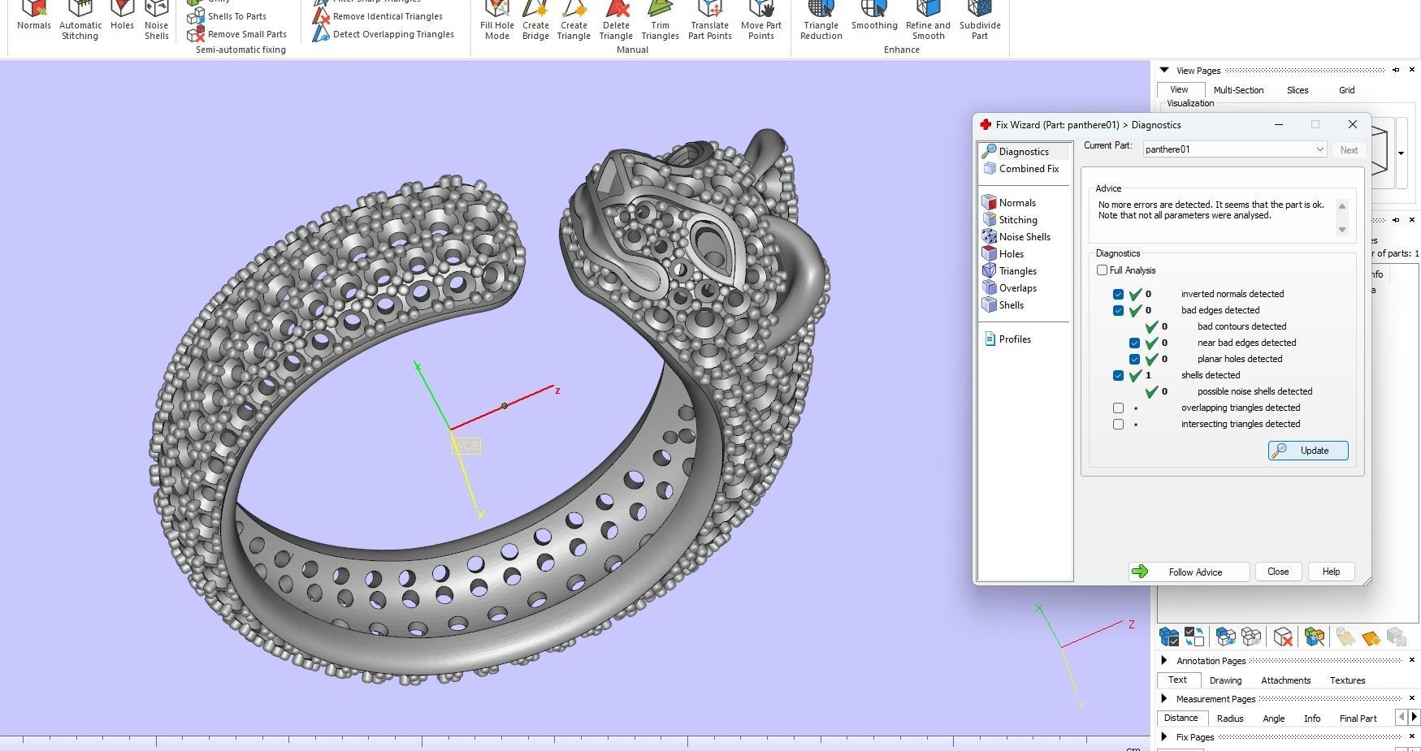Check overlapping triangles detected checkbox

pyautogui.click(x=1118, y=408)
